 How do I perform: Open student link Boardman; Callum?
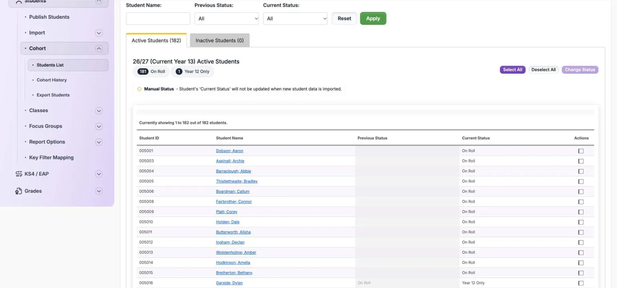[x=233, y=191]
